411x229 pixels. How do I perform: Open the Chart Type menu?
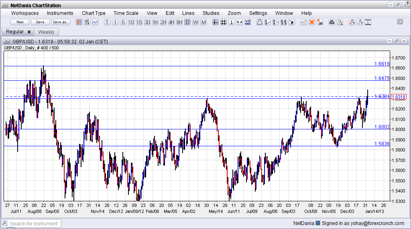tap(94, 13)
